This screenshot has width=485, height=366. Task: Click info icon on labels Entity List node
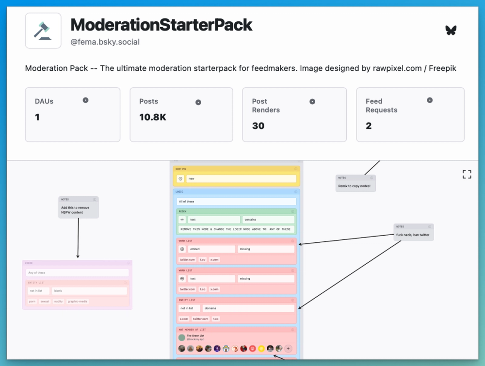point(125,283)
